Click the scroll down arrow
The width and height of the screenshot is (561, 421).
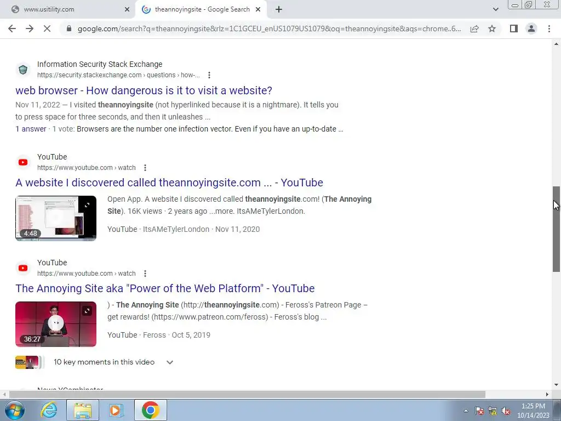pyautogui.click(x=557, y=385)
